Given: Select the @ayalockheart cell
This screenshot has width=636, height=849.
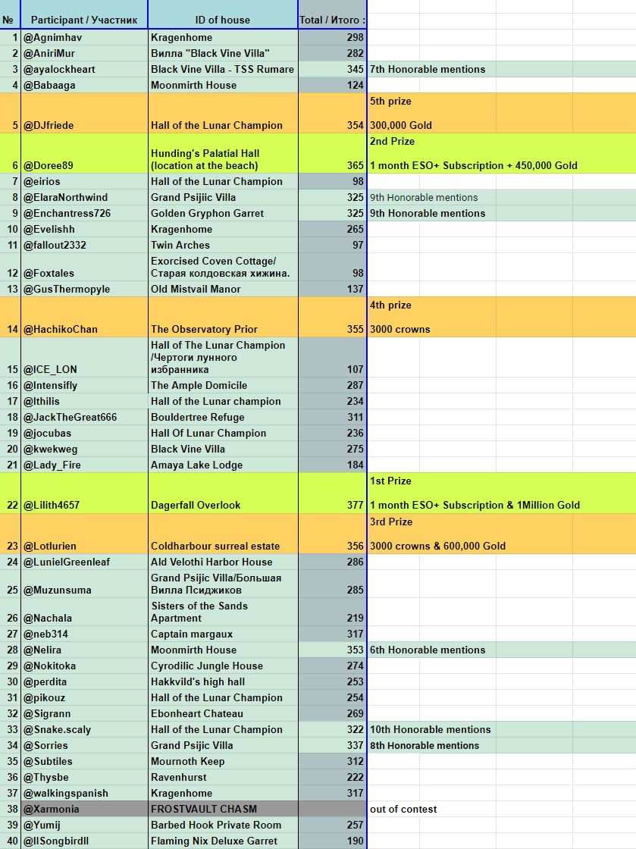Looking at the screenshot, I should click(84, 69).
